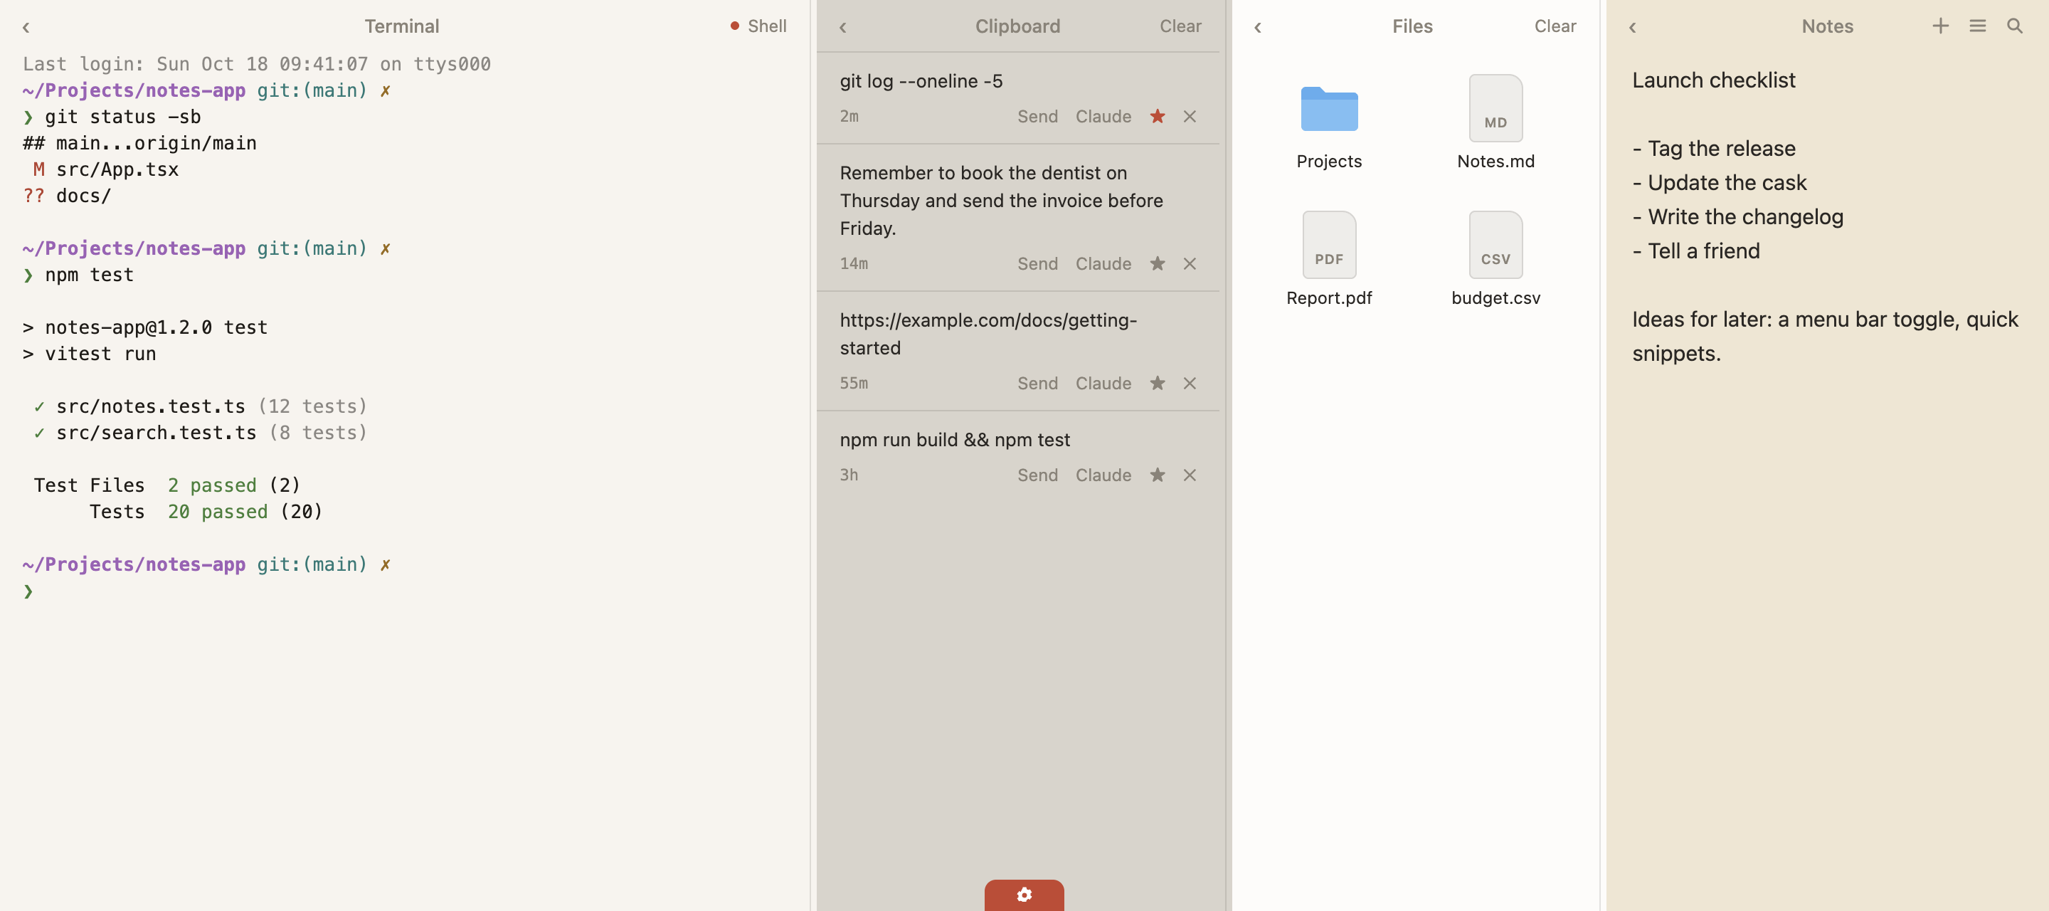Send 'git log --oneline -5' to Claude
The image size is (2049, 911).
(x=1103, y=116)
